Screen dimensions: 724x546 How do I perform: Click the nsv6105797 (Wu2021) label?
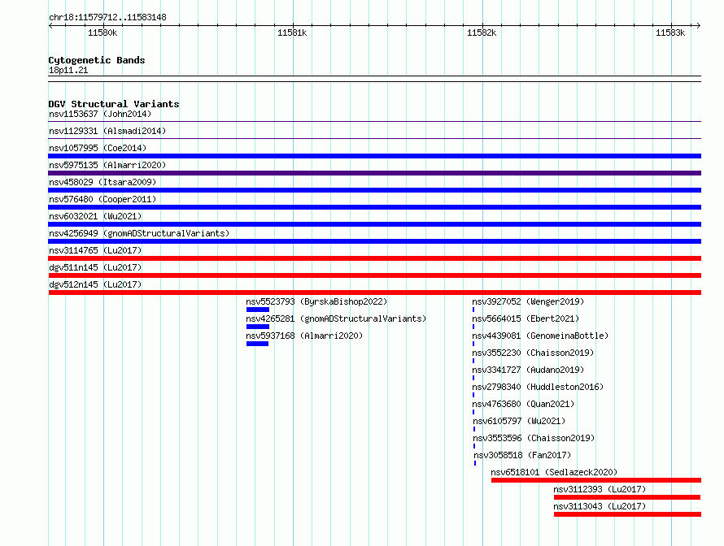tap(519, 421)
